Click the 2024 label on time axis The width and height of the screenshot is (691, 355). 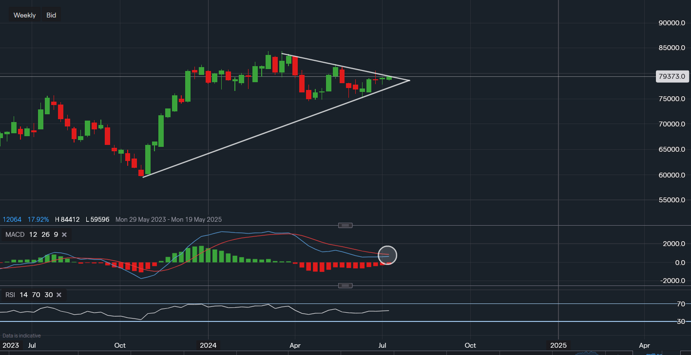point(208,346)
